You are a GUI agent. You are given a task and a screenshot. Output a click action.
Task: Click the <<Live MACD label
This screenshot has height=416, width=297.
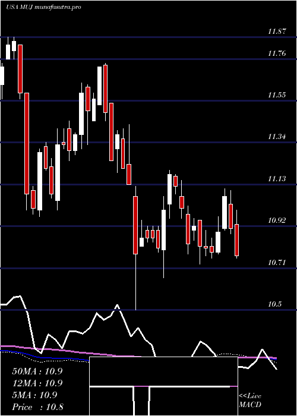click(x=250, y=401)
